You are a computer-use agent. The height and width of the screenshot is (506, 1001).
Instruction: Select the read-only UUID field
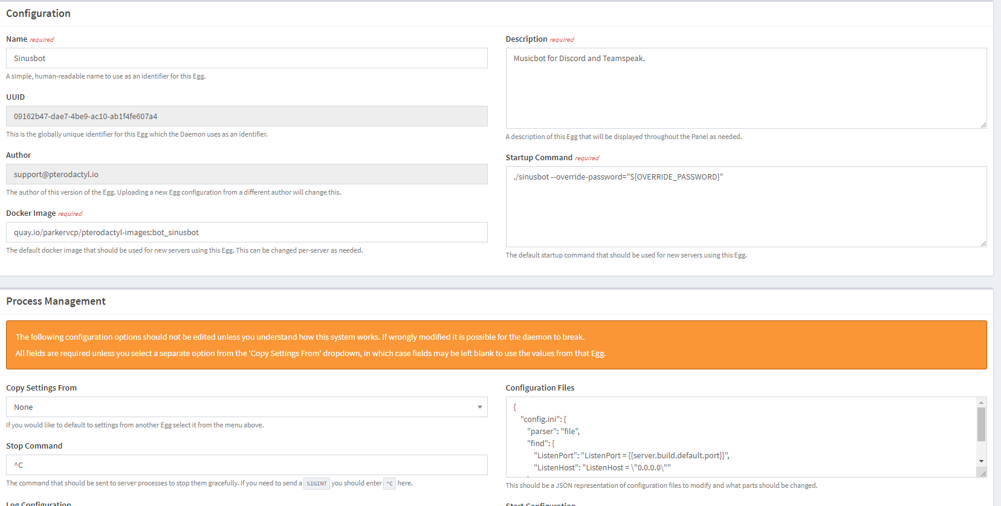pos(247,116)
